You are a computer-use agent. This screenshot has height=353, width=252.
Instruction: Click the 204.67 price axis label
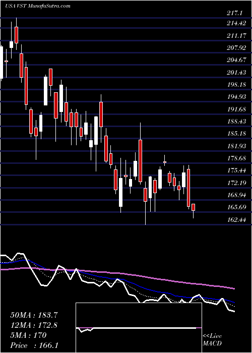point(236,60)
